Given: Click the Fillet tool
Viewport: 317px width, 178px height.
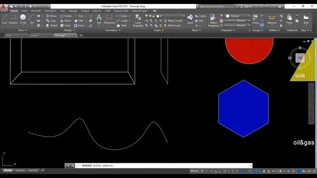Looking at the screenshot, I should 79,21.
